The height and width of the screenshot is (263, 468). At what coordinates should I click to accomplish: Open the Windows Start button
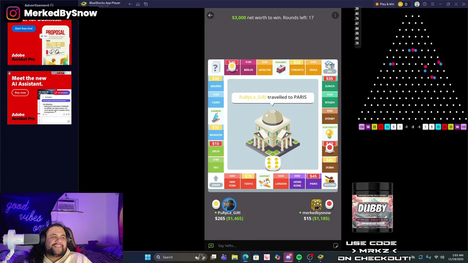pyautogui.click(x=148, y=257)
